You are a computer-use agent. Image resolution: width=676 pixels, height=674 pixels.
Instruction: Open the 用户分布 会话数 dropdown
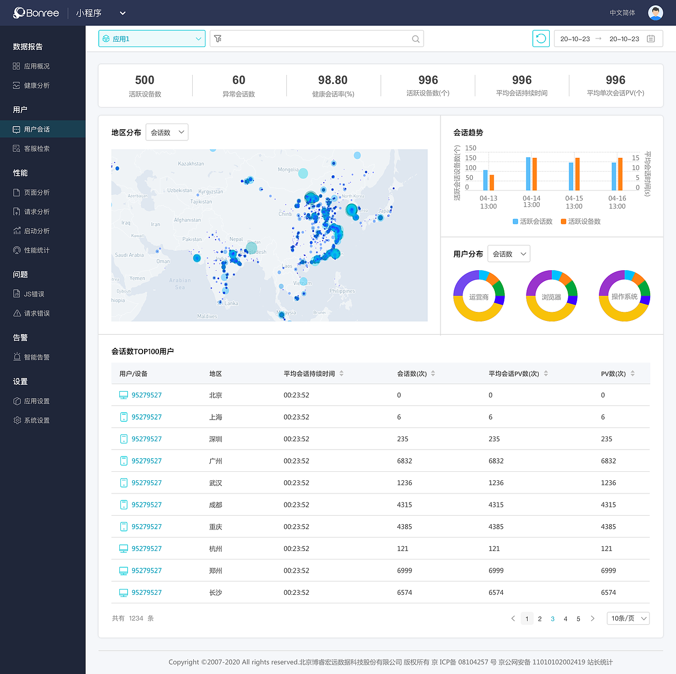(x=509, y=254)
